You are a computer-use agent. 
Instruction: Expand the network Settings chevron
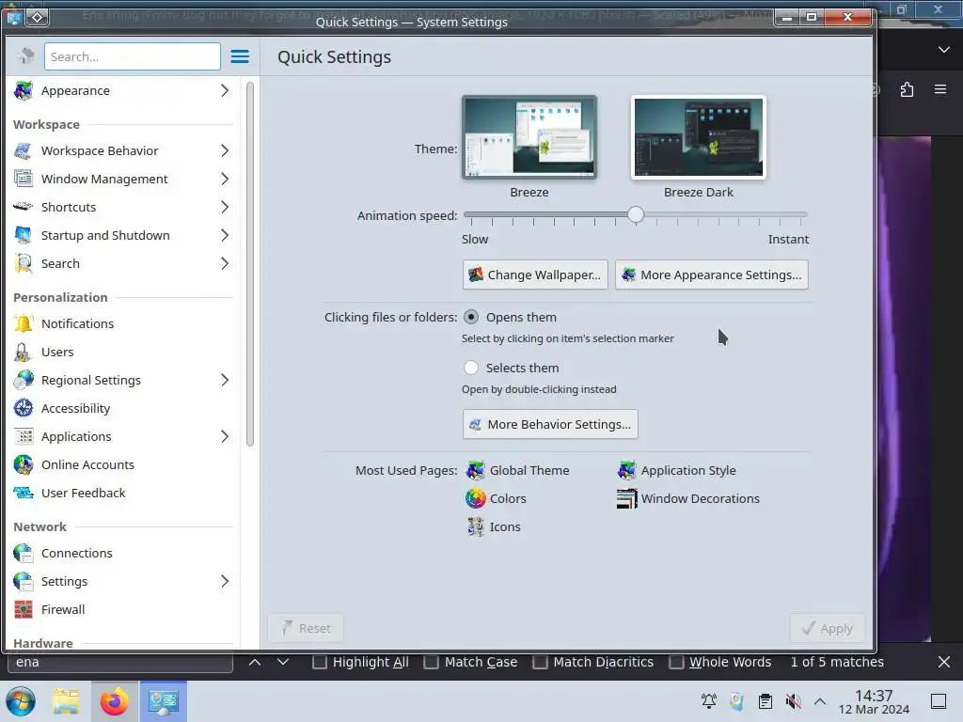pos(225,581)
